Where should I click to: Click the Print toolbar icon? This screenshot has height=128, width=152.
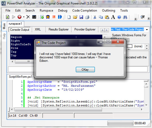pyautogui.click(x=87, y=17)
